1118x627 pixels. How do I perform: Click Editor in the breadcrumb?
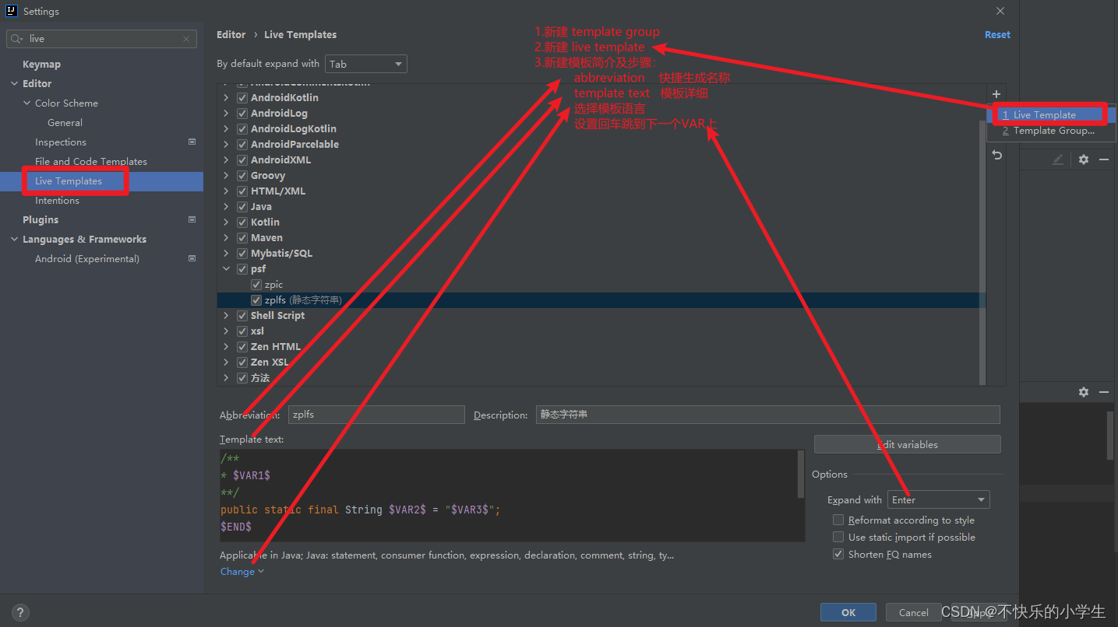[231, 35]
